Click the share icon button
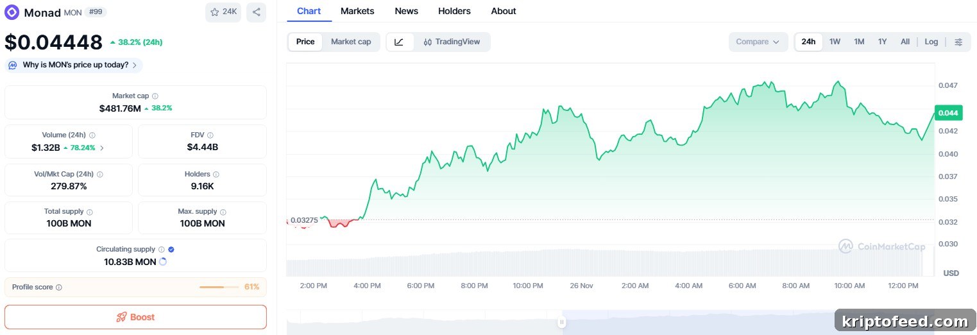Screen dimensions: 977x335 pos(256,12)
